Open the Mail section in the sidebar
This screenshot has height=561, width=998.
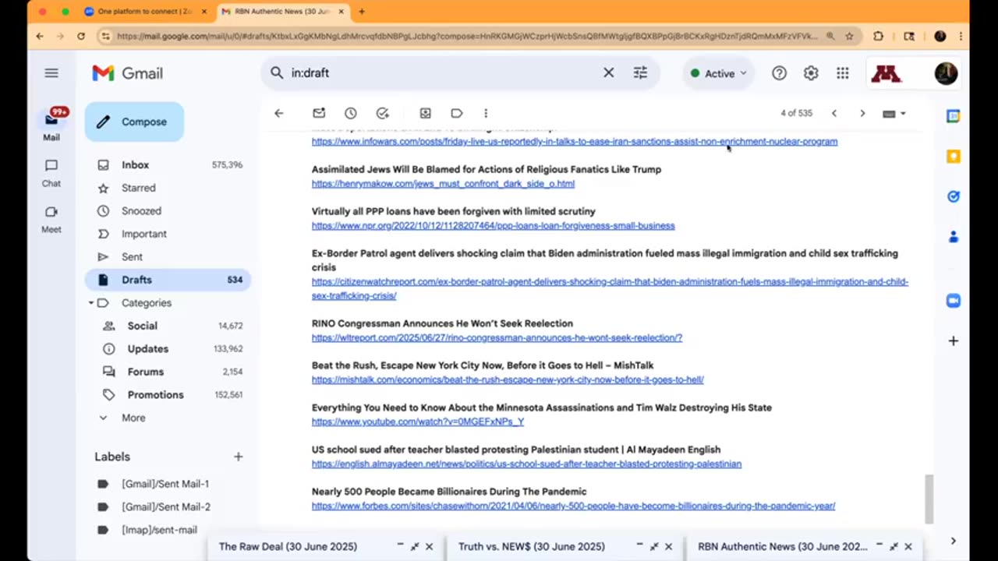pos(51,125)
